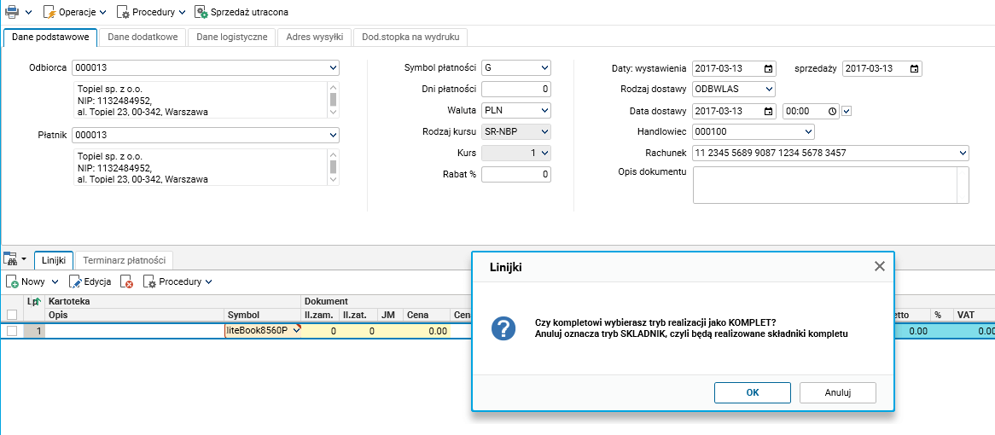Click Anuluj in the Linijki dialog
Image resolution: width=995 pixels, height=435 pixels.
pyautogui.click(x=838, y=392)
